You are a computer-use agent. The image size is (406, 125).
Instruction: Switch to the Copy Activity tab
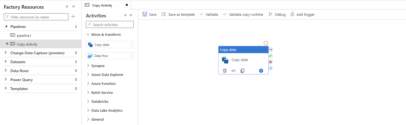pos(102,5)
